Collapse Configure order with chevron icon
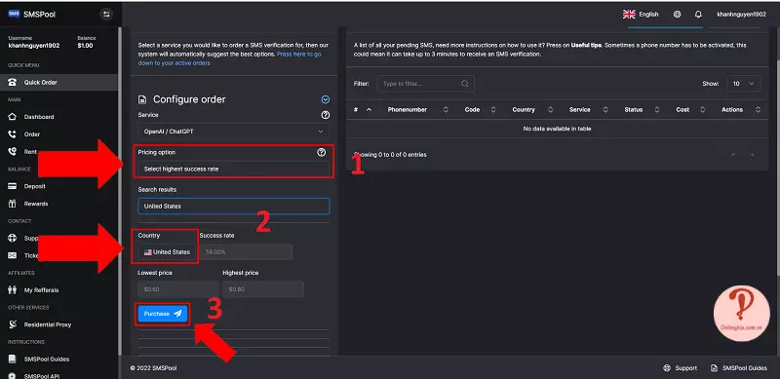Screen dimensions: 780x379 pos(326,99)
